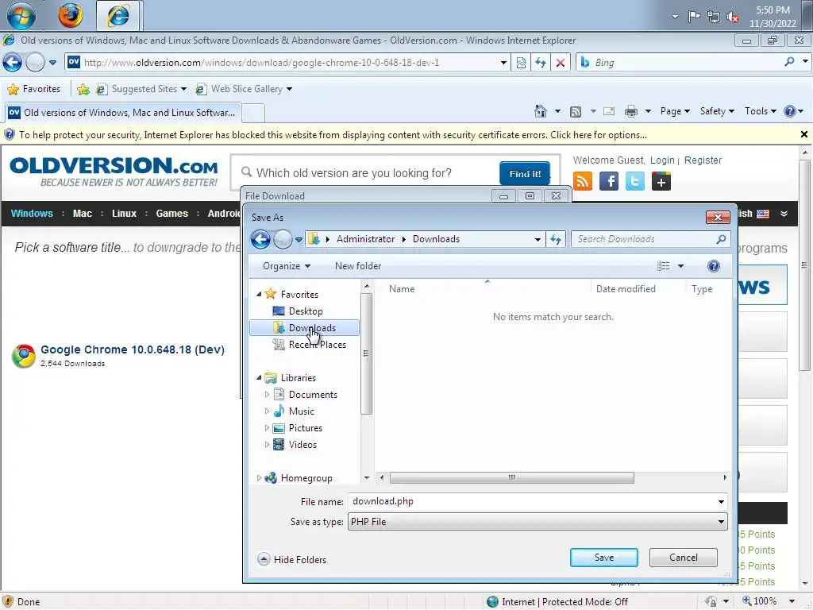Stop loading page with red X

(561, 63)
